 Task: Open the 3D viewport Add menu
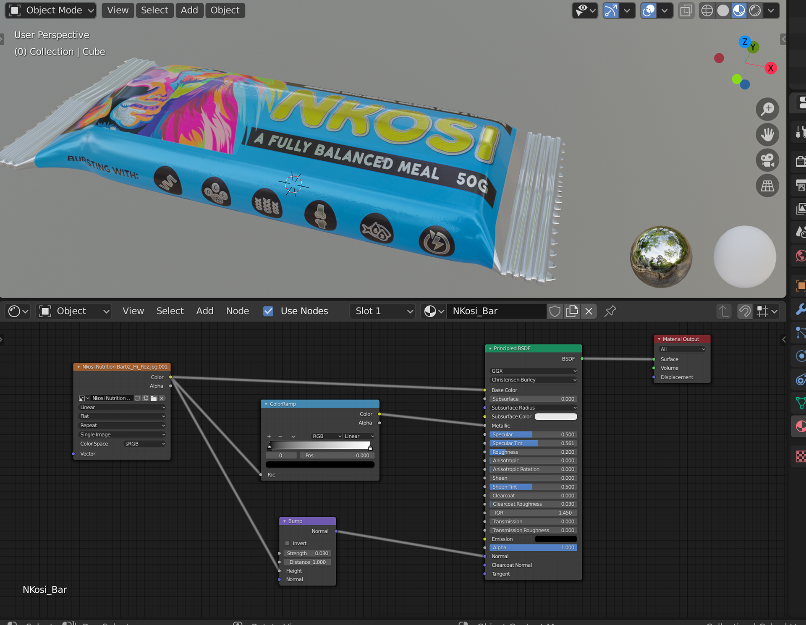click(x=189, y=10)
